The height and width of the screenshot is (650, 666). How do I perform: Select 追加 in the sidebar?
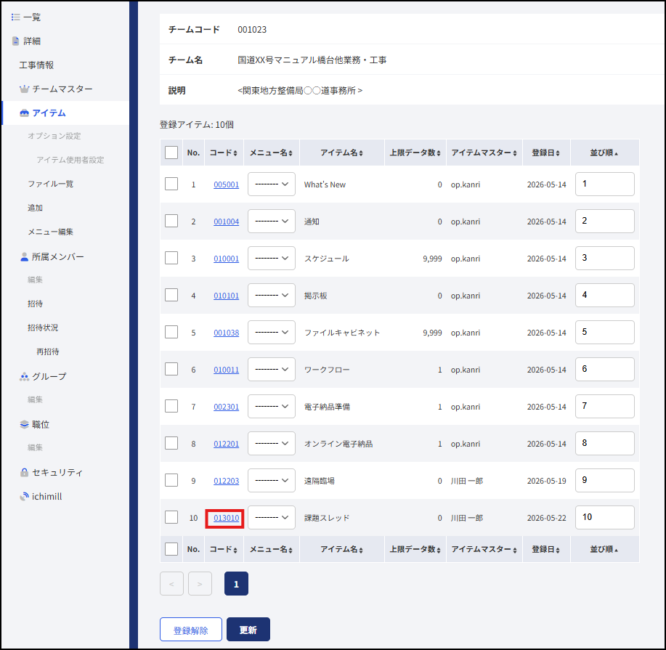tap(36, 208)
